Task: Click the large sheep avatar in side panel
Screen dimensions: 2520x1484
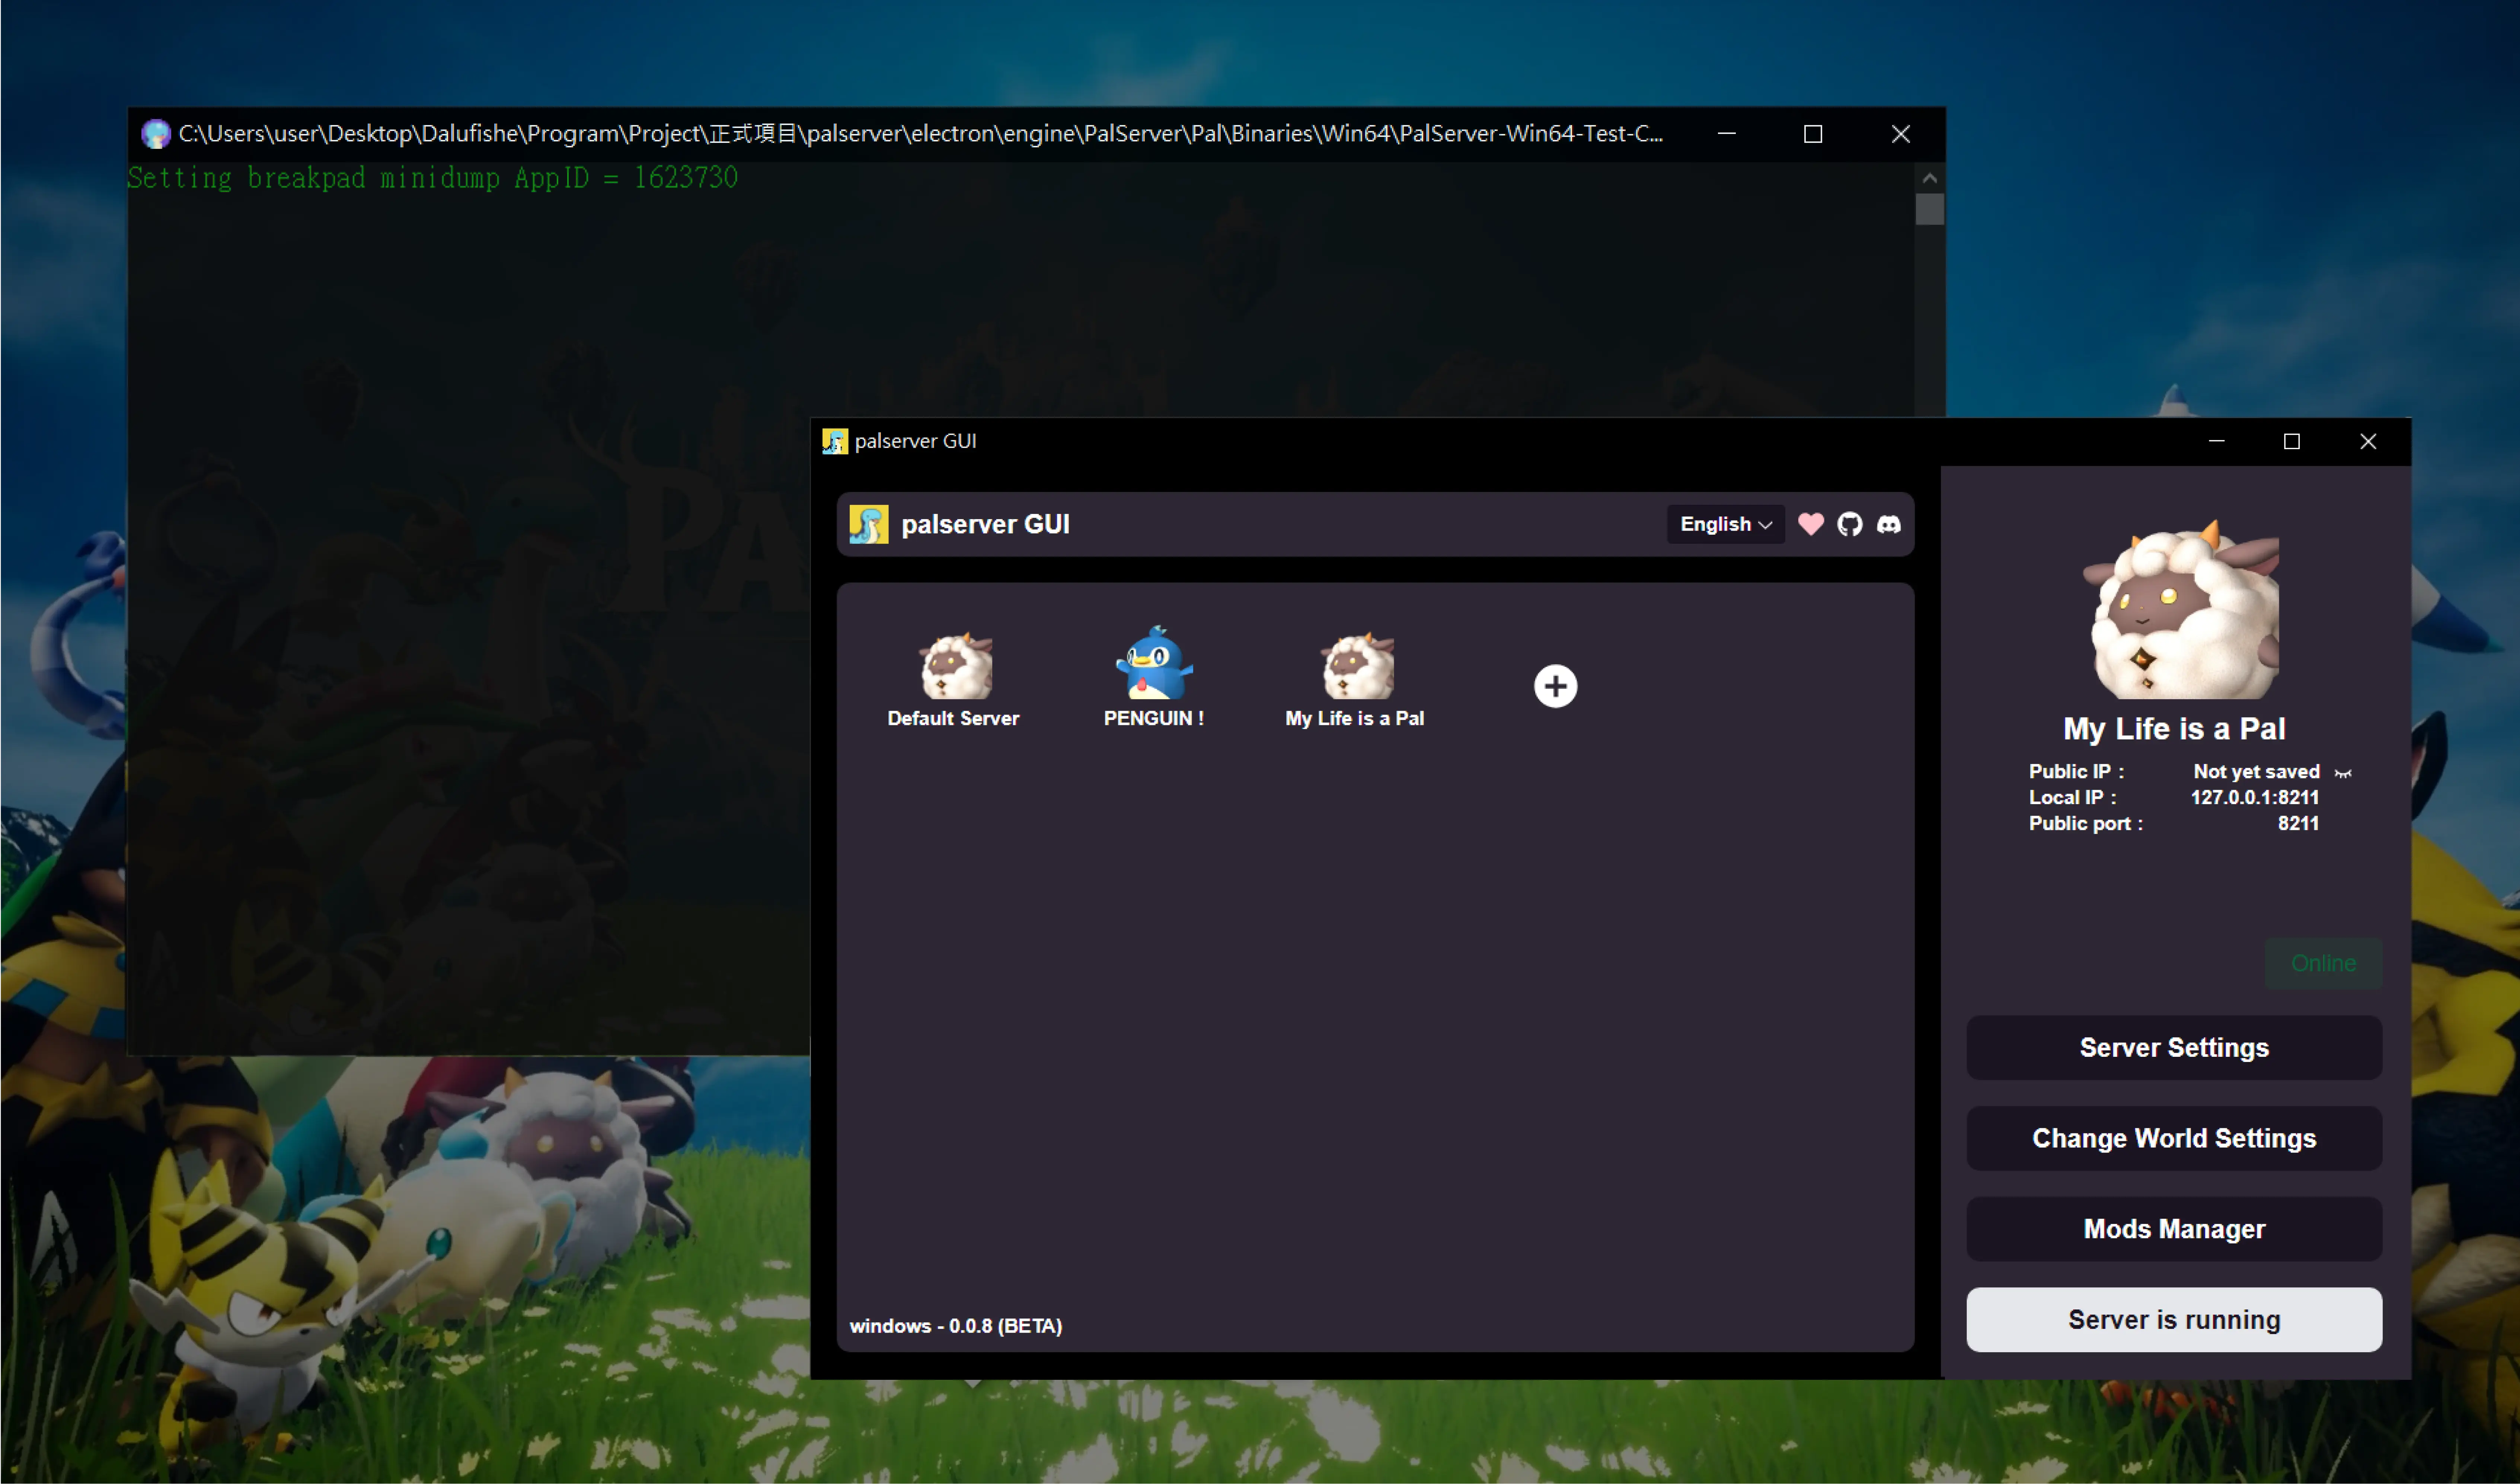Action: (2181, 609)
